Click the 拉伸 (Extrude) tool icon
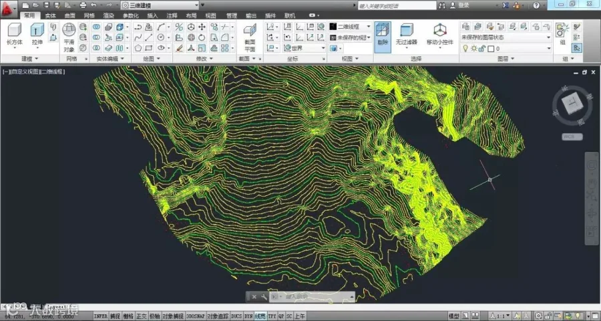Screen dimensions: 601x321 tap(37, 31)
